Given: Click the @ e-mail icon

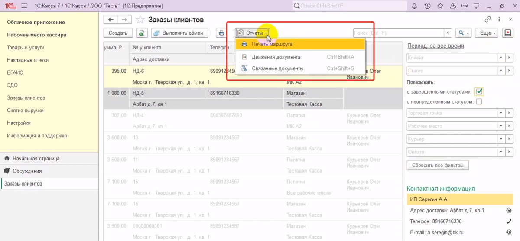Looking at the screenshot, I should pos(509,232).
